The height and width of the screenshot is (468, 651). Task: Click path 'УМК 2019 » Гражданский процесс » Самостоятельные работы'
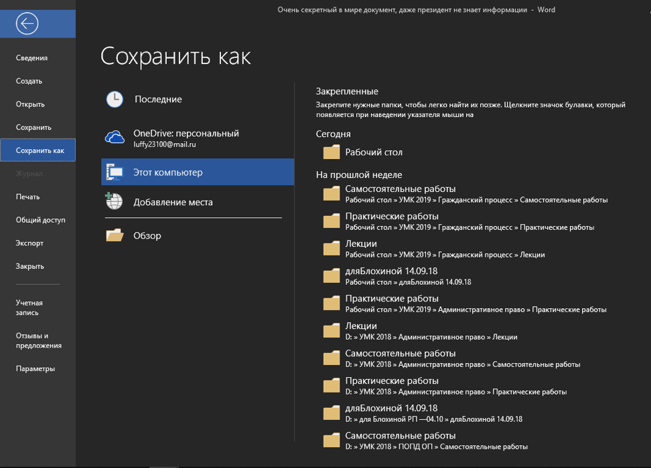pyautogui.click(x=503, y=200)
